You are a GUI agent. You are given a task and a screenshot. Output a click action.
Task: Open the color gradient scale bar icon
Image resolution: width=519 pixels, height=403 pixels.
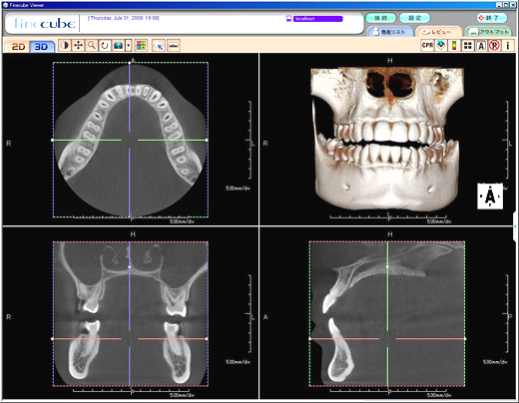coord(454,45)
